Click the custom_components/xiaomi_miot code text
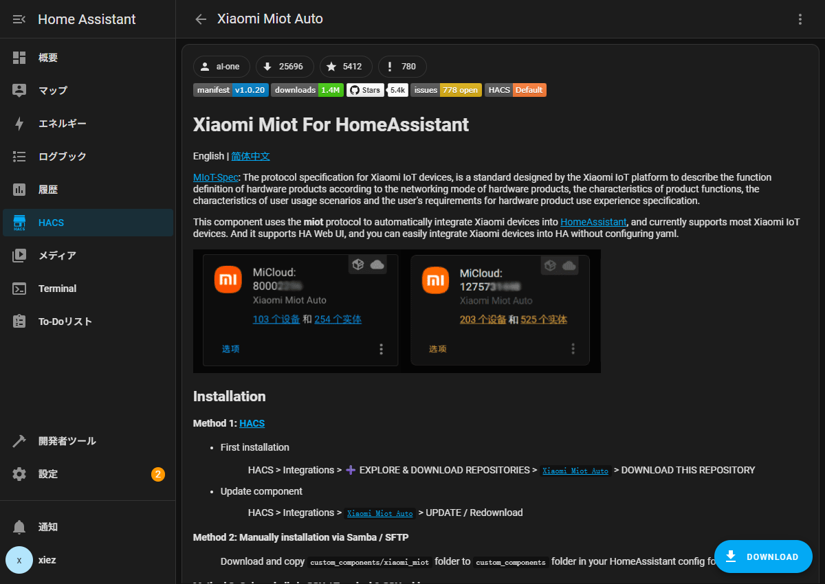This screenshot has width=825, height=584. (370, 562)
